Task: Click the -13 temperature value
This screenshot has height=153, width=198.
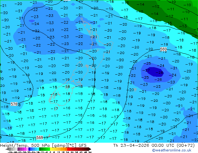Action: (x=183, y=26)
